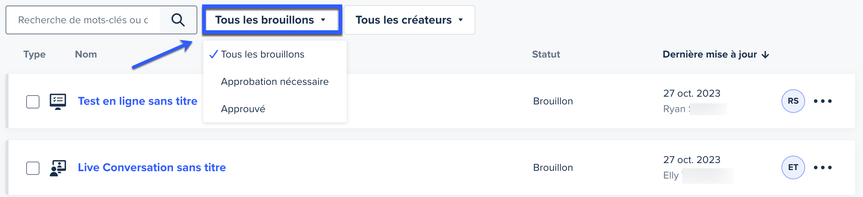The width and height of the screenshot is (863, 197).
Task: Click the magnifying glass search icon
Action: pos(178,20)
